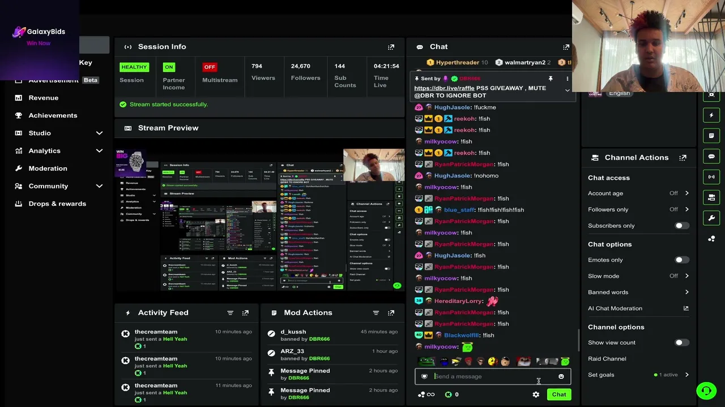Open Set goals arrow
The image size is (725, 407).
pos(686,375)
